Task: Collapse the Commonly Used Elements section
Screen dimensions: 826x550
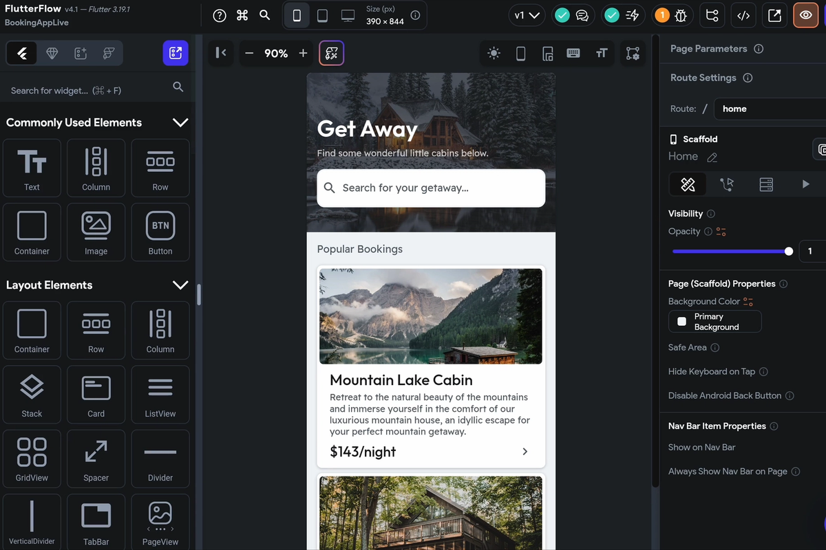Action: pos(180,122)
